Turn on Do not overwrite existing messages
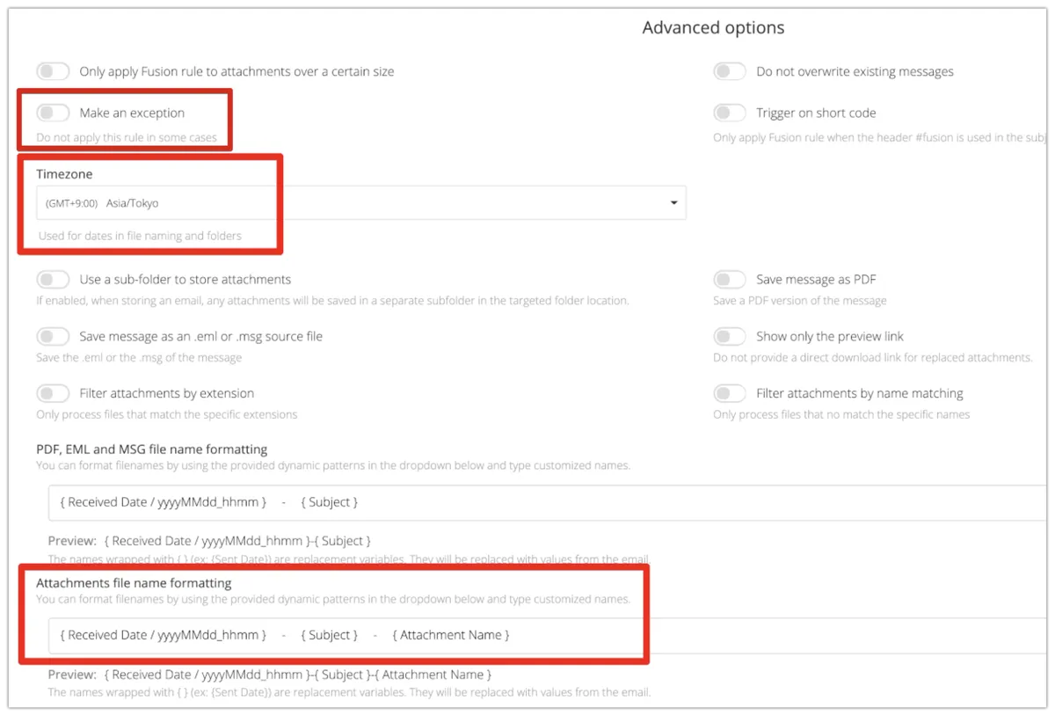The image size is (1055, 716). click(730, 71)
